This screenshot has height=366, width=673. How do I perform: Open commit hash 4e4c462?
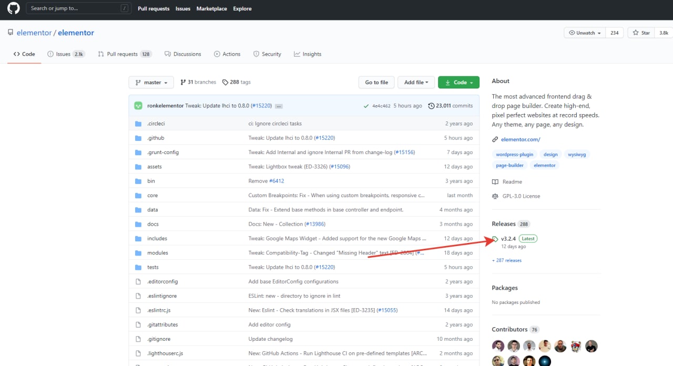(x=381, y=106)
